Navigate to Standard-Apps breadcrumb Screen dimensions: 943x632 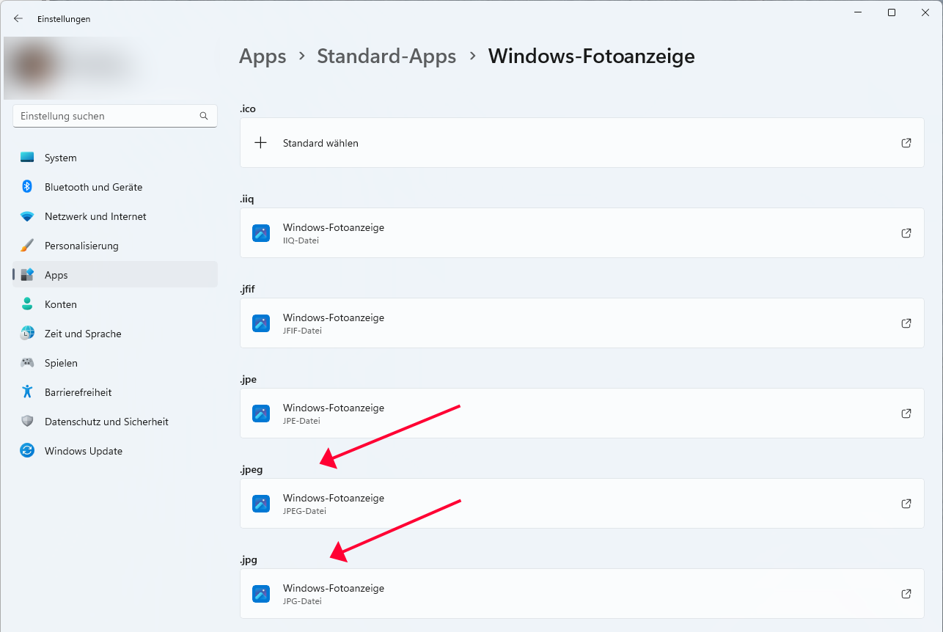386,56
